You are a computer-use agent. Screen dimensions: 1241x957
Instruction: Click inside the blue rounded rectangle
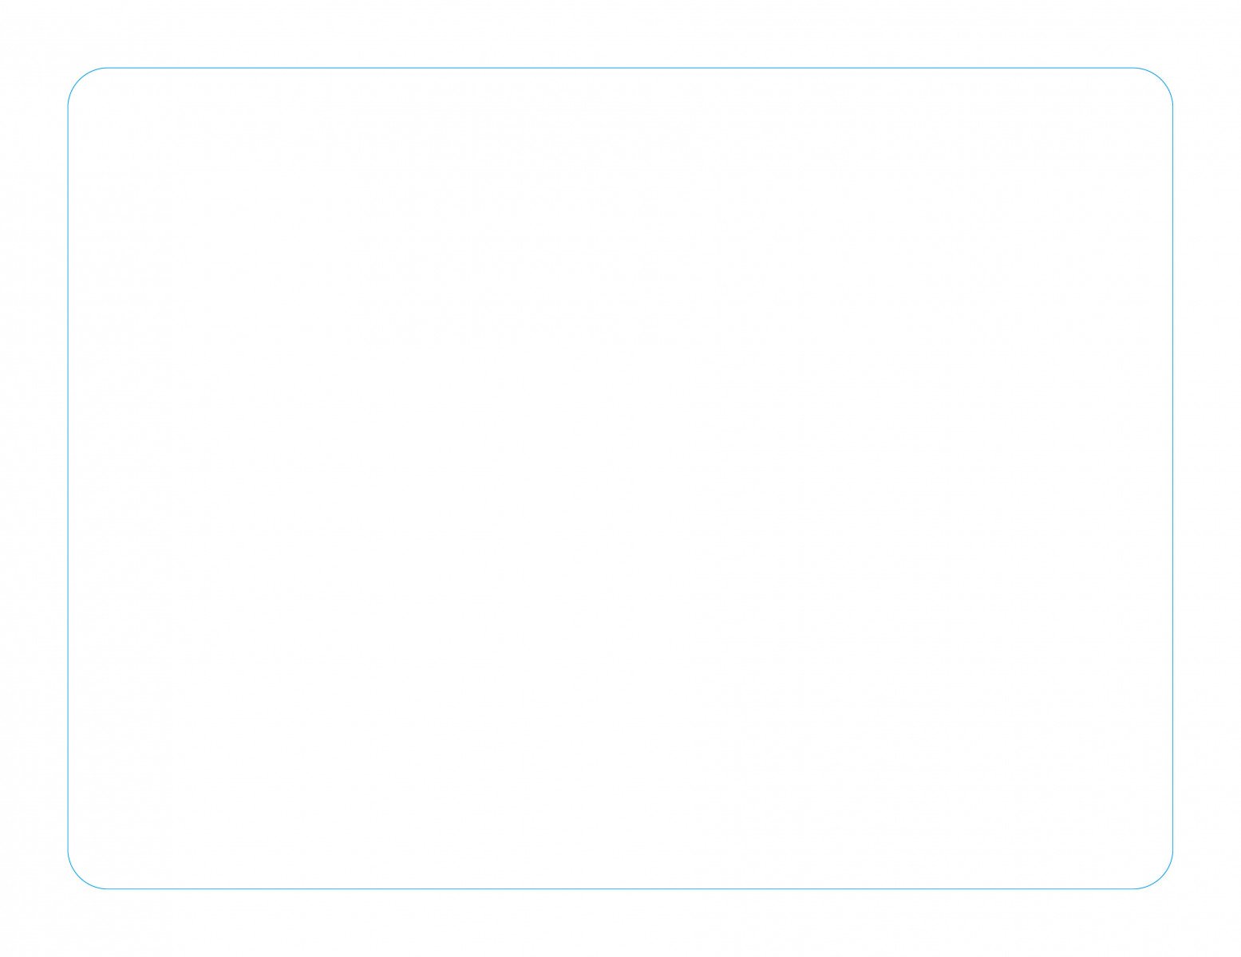(x=620, y=478)
